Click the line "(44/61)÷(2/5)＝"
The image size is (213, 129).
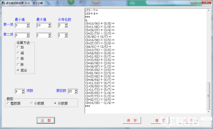pyautogui.click(x=98, y=46)
